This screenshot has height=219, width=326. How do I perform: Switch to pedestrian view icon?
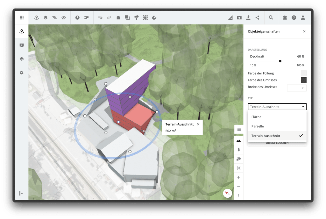point(239,150)
